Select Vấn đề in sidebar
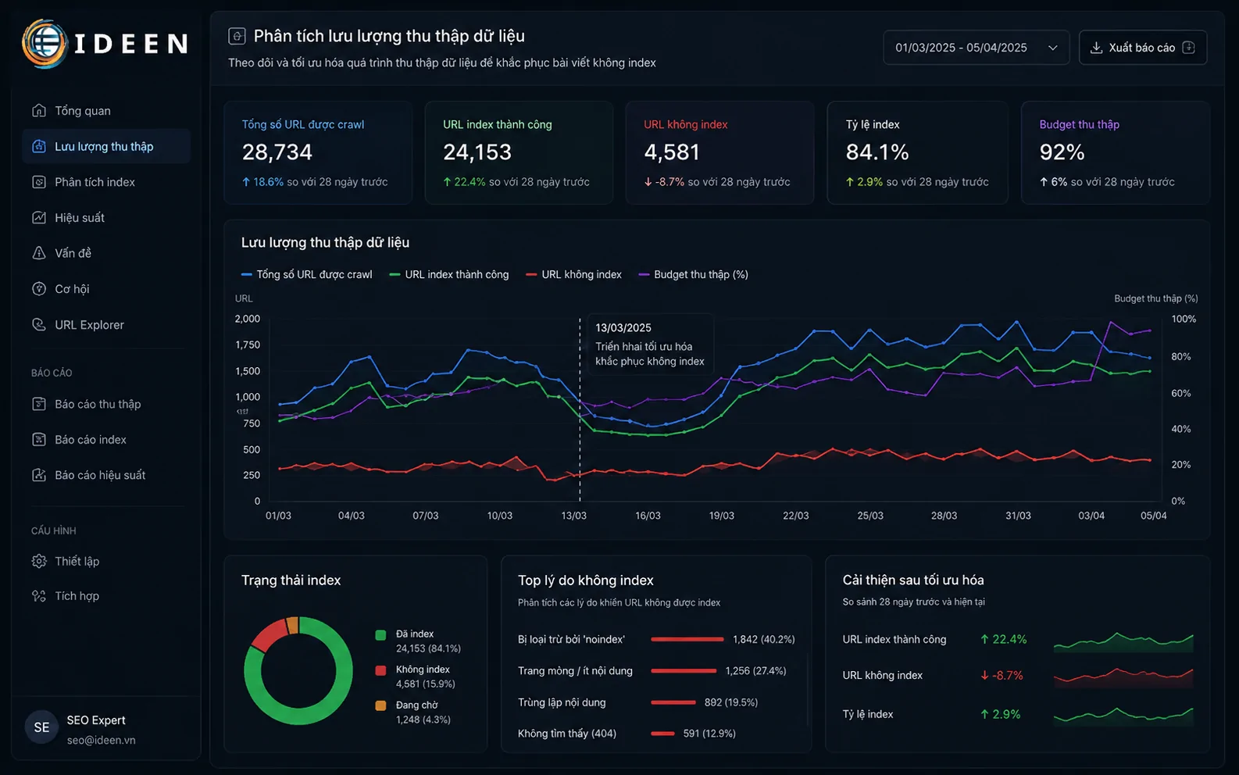Viewport: 1239px width, 775px height. [x=106, y=253]
